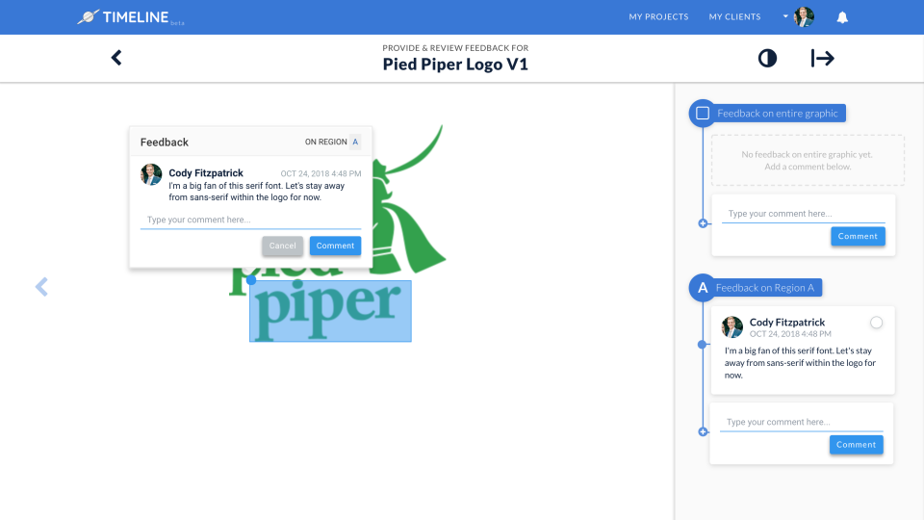Click the circled A region icon
The image size is (924, 520).
click(x=703, y=288)
